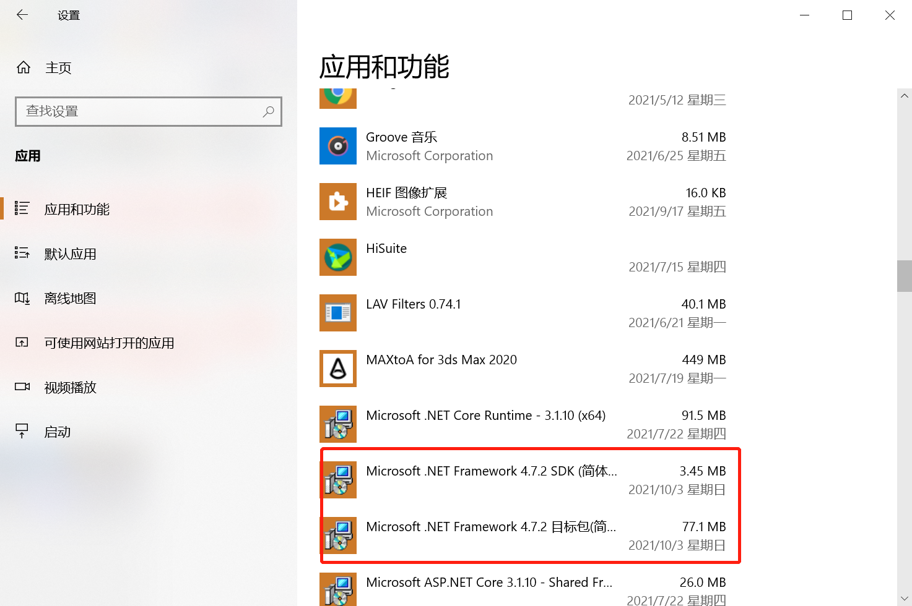Click the HEIF 图像扩展 app icon

(338, 202)
